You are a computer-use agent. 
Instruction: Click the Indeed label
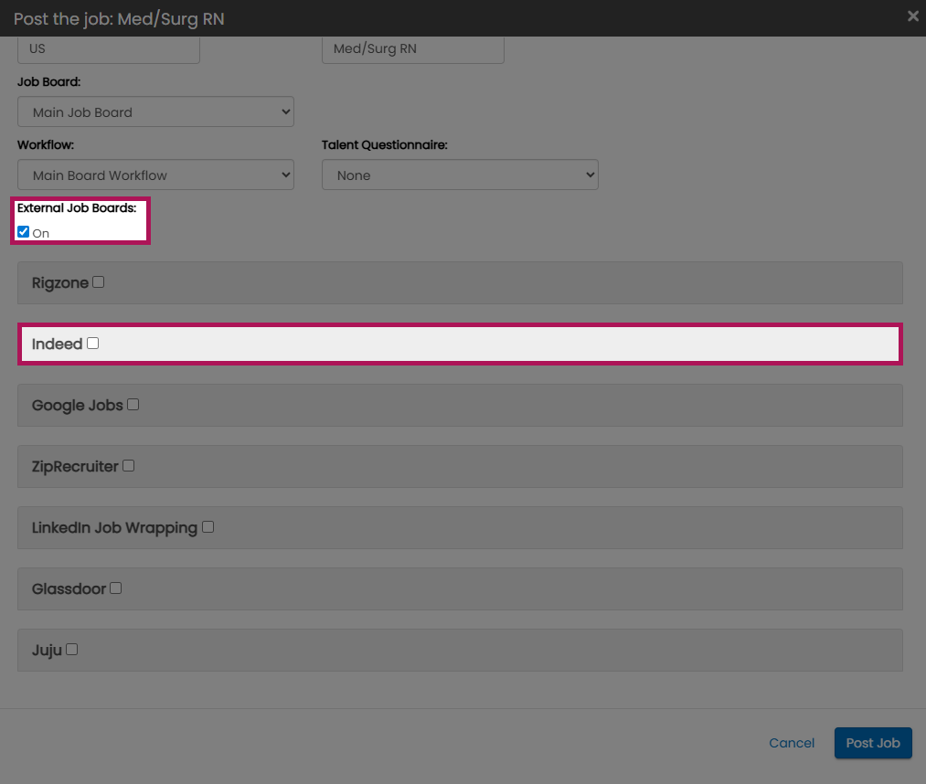pos(58,344)
